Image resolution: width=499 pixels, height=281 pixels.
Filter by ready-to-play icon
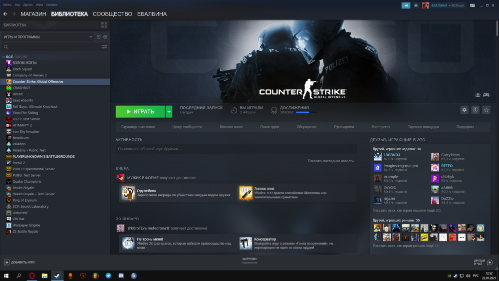click(x=105, y=37)
